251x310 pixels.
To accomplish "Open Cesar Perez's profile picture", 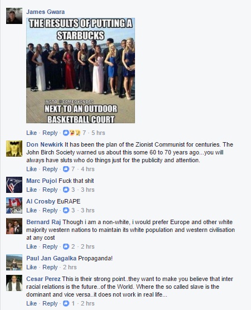I will coord(14,283).
